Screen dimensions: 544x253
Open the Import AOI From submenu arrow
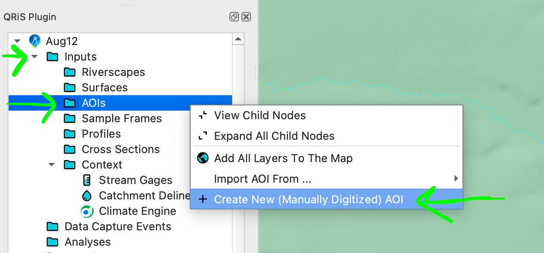point(456,179)
